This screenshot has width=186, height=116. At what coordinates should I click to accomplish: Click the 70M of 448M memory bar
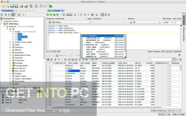tap(178, 114)
